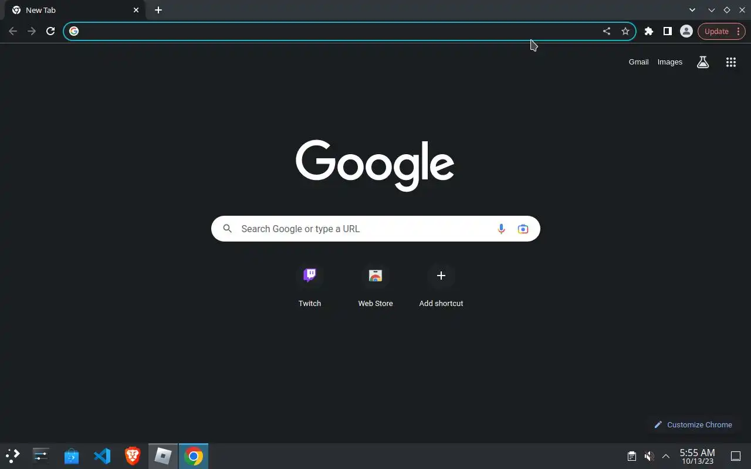This screenshot has width=751, height=469.
Task: Share this page via the share icon
Action: click(607, 31)
